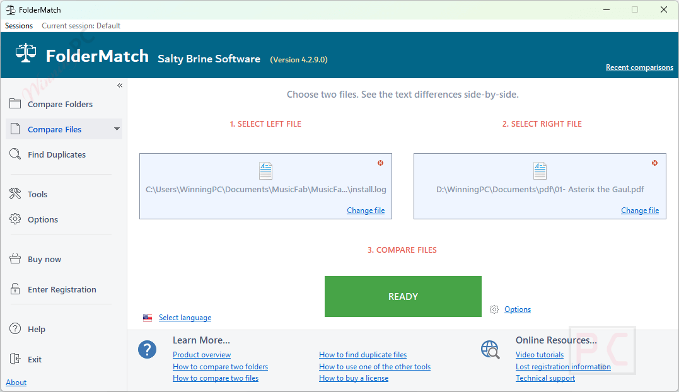The height and width of the screenshot is (392, 679).
Task: Click the Find Duplicates magnifier icon
Action: click(x=15, y=154)
